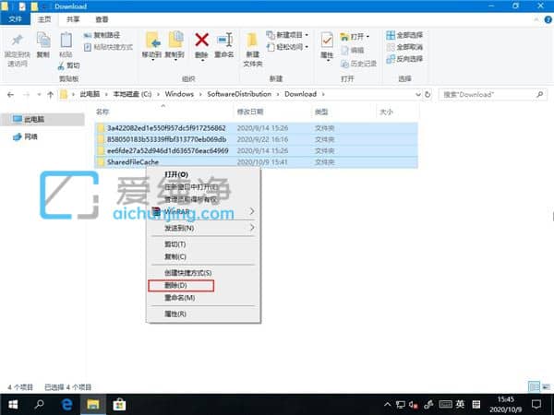Click Invert selection in ribbon
Viewport: 554px width, 415px height.
tap(404, 59)
